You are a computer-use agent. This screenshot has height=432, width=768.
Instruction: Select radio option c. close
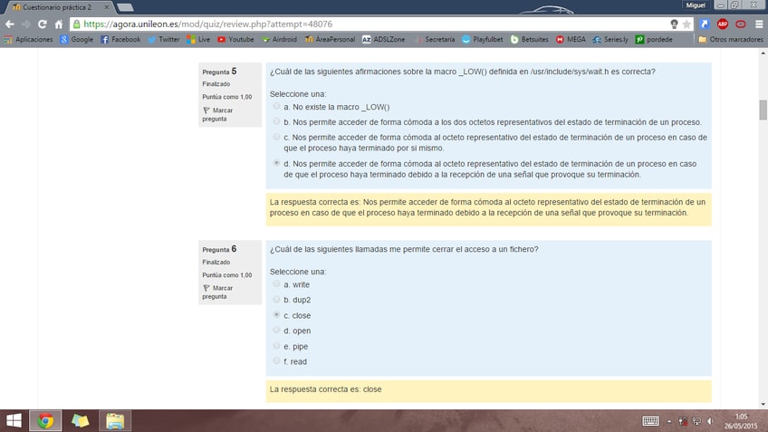277,315
